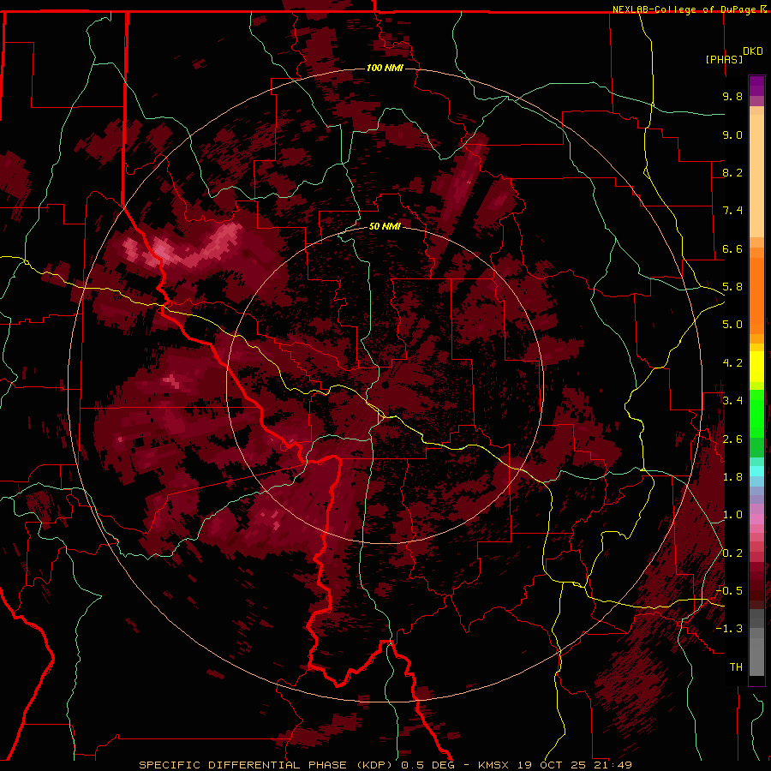
Task: Click the 5.0 color scale value
Action: tap(732, 325)
